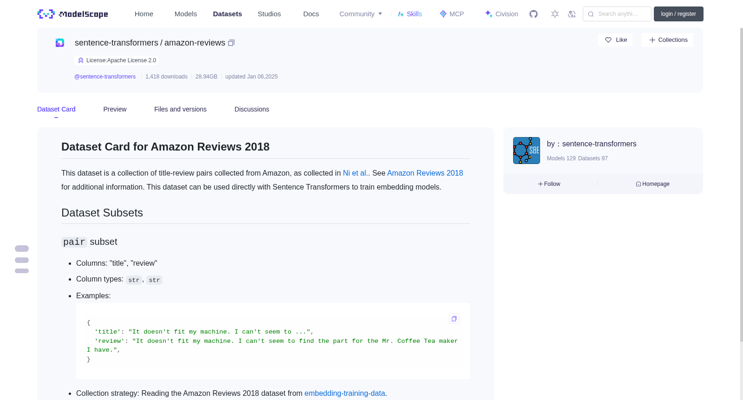The image size is (743, 400).
Task: Visit the @sentence-transformers profile link
Action: 105,77
